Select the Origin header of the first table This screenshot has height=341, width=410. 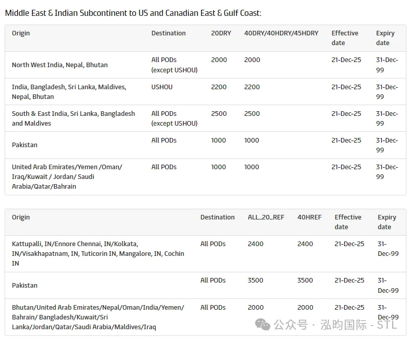(21, 33)
